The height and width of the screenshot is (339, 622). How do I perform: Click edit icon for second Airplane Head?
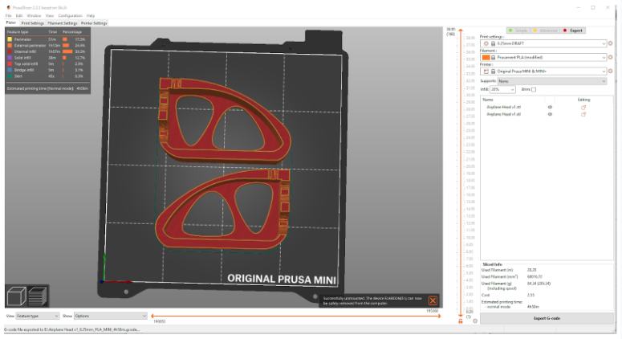tap(583, 114)
